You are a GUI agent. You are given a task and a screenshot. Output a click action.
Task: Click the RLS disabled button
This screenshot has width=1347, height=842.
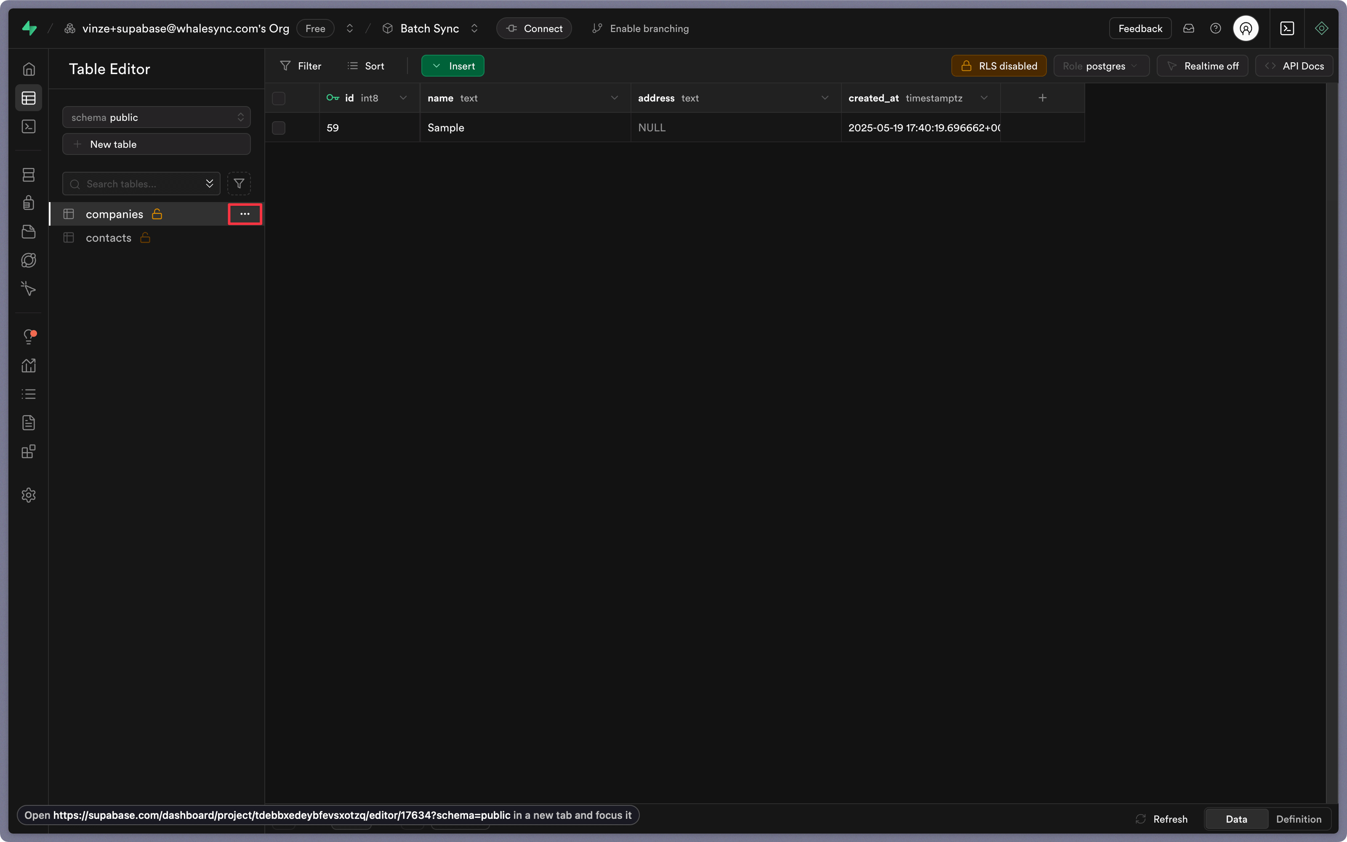(x=998, y=66)
